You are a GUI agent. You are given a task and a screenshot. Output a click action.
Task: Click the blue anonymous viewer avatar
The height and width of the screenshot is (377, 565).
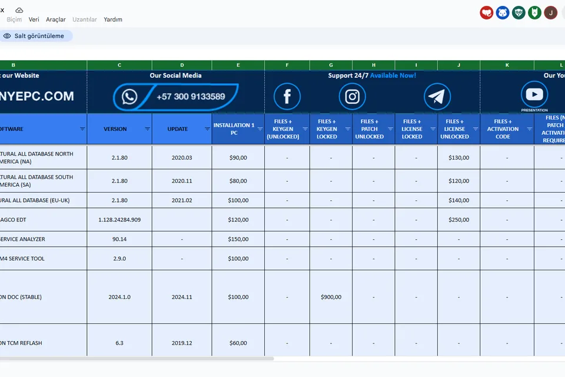(502, 12)
